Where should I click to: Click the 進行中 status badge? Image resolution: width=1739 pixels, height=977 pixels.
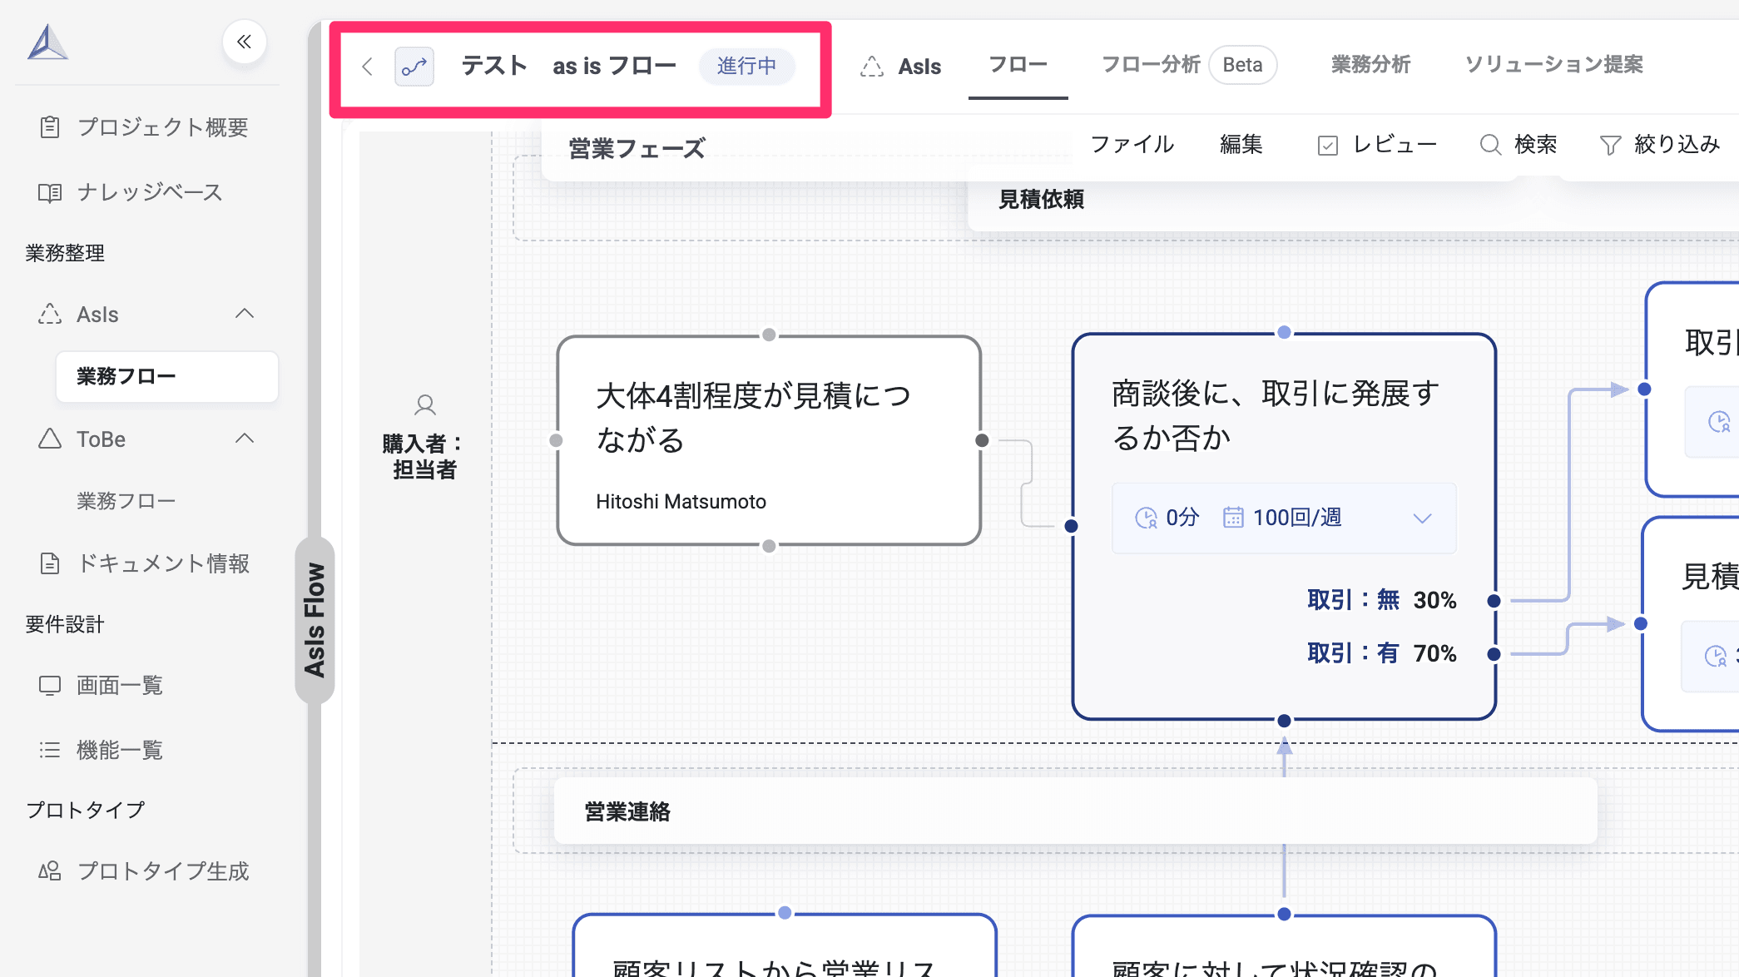tap(746, 67)
